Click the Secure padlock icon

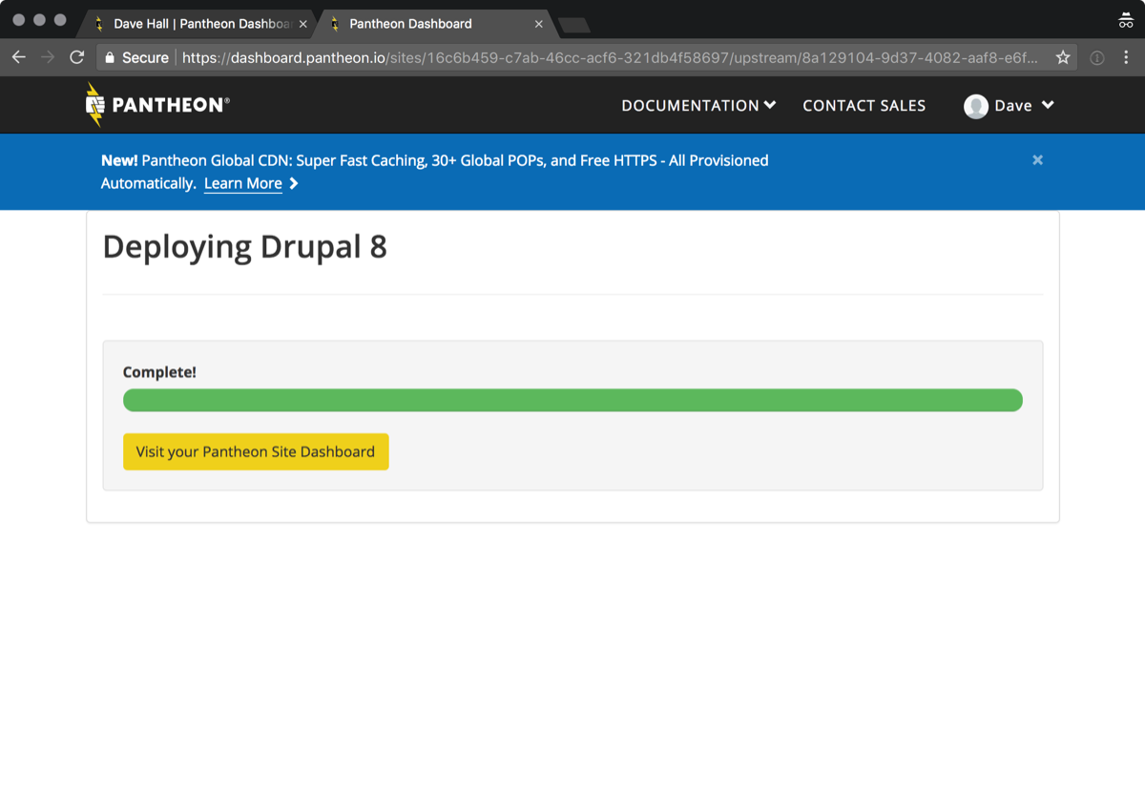pos(110,58)
